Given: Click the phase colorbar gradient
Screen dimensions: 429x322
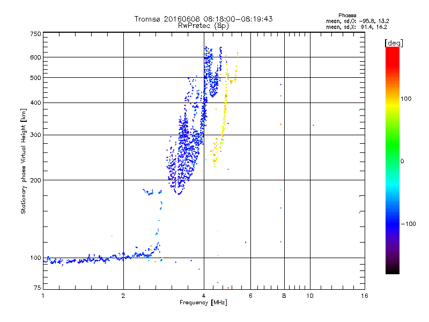Looking at the screenshot, I should [393, 160].
